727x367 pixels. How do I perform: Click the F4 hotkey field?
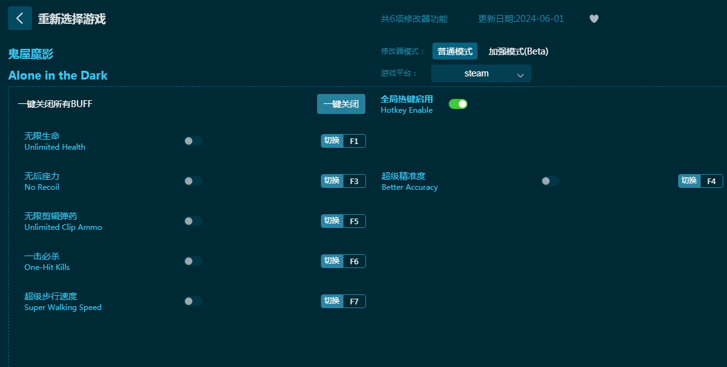[x=712, y=181]
